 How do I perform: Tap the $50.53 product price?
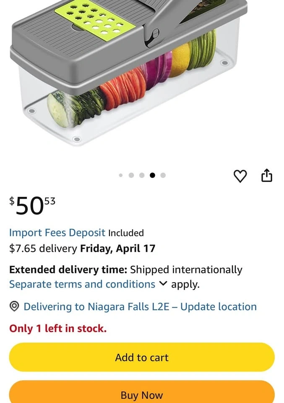tap(32, 206)
